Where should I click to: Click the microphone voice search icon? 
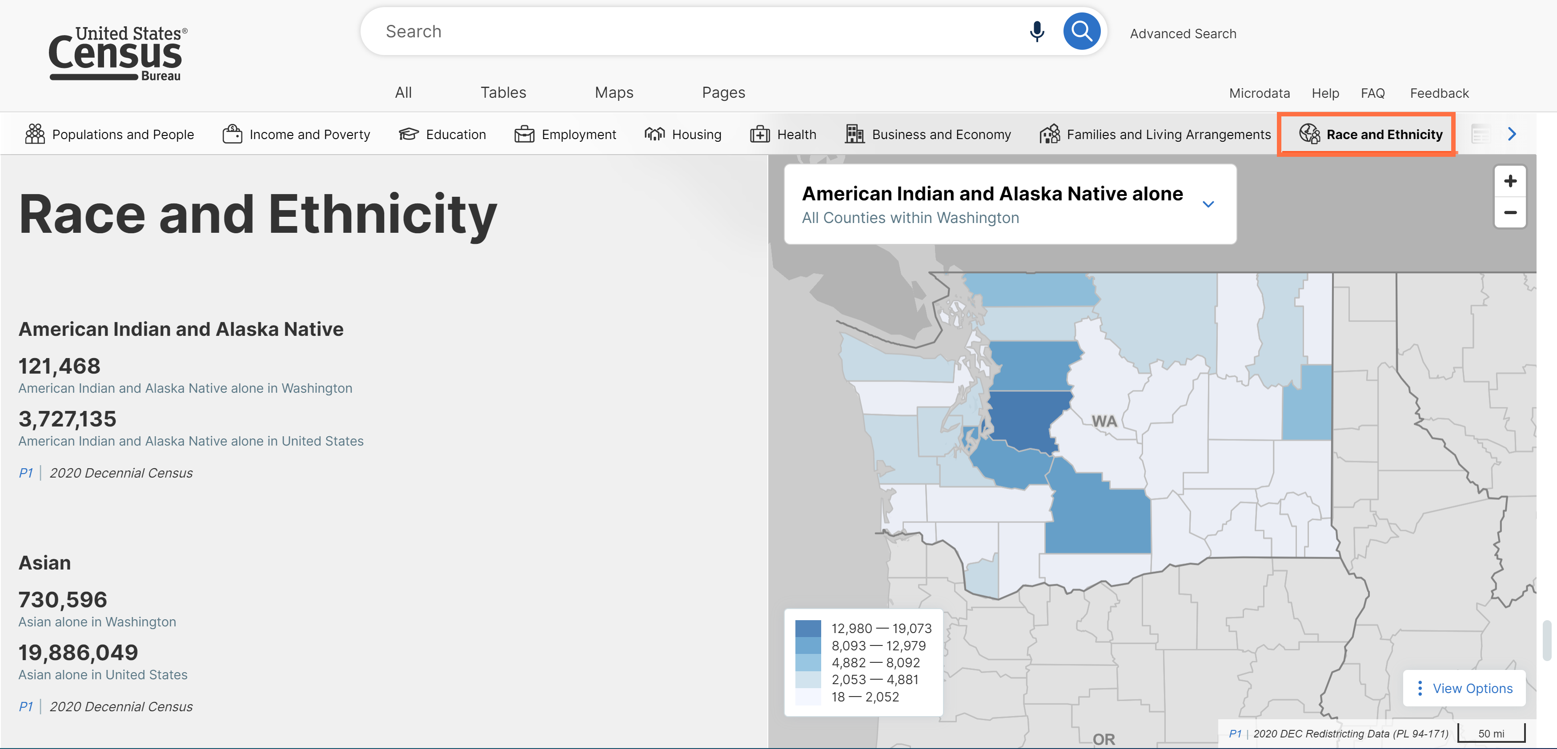1036,32
